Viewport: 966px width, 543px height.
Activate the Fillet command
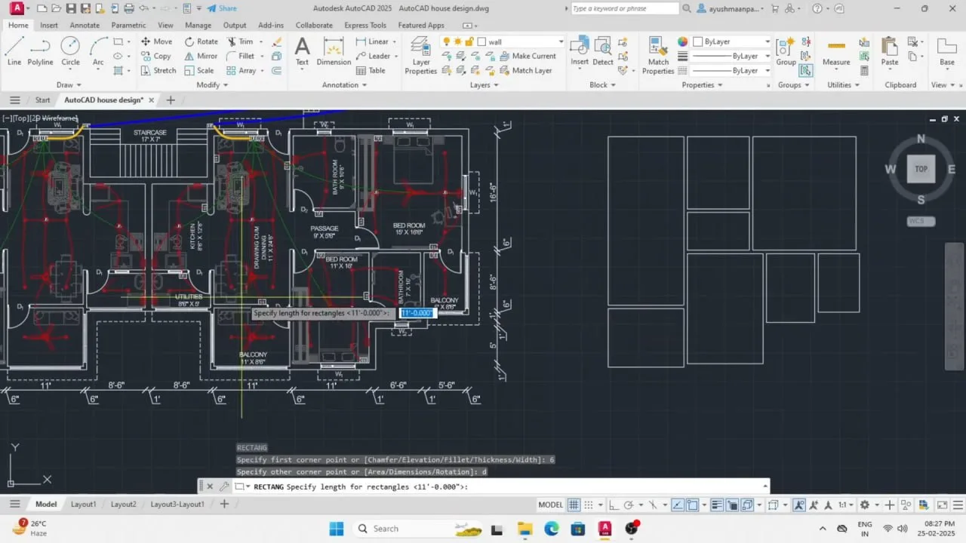tap(240, 56)
